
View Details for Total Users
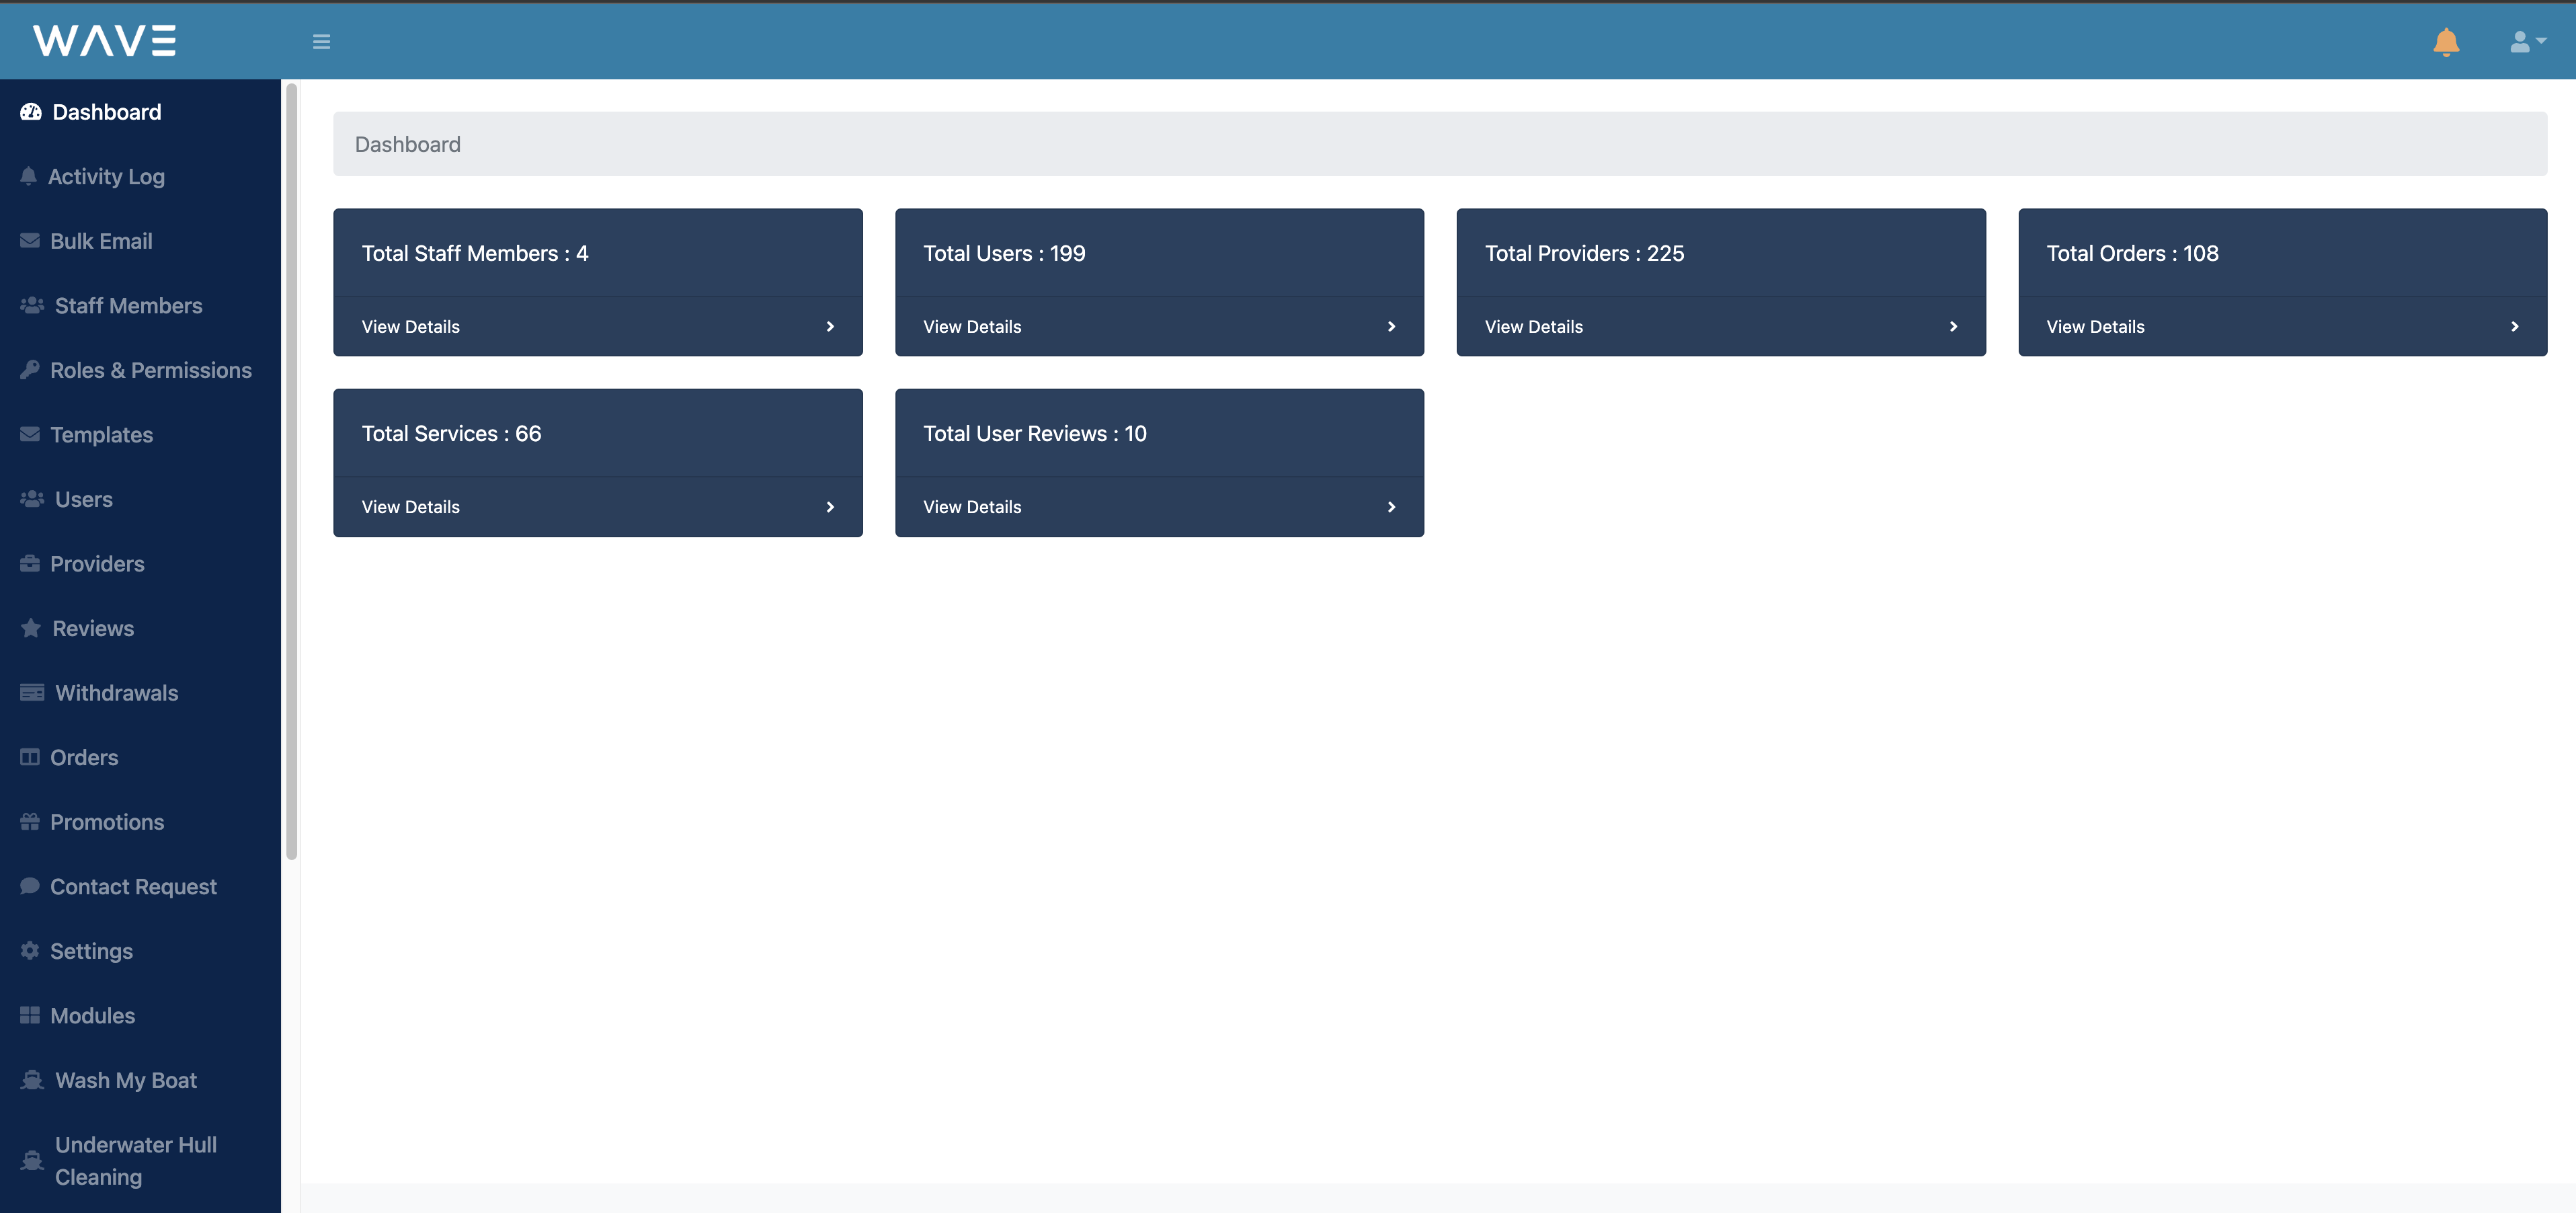pyautogui.click(x=972, y=327)
